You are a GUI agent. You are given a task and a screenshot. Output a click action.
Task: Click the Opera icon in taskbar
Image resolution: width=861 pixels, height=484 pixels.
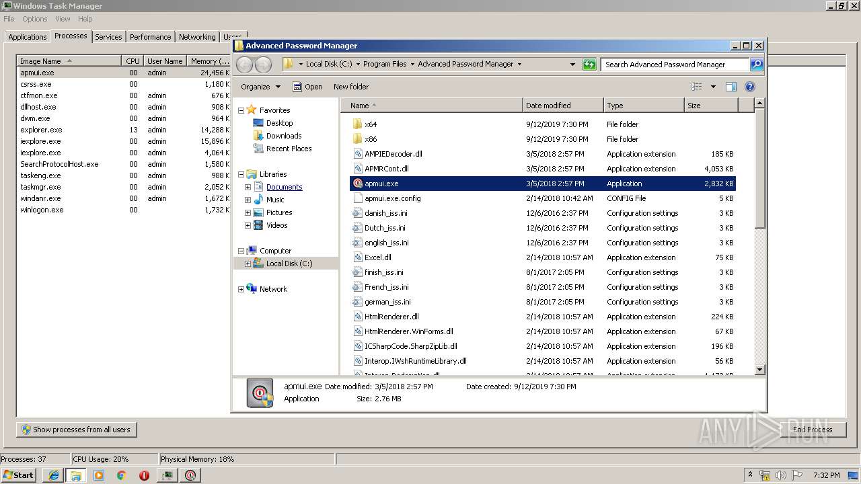(144, 475)
